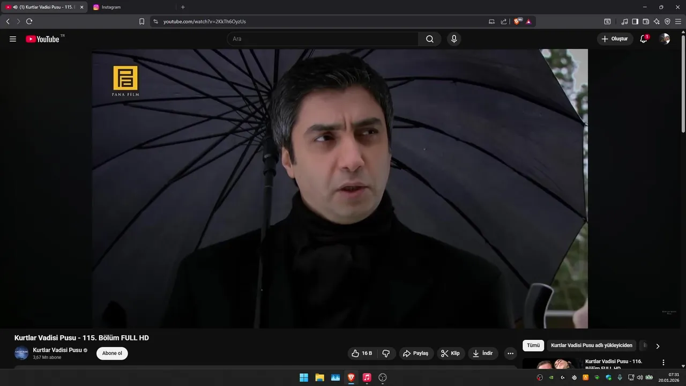Open options for the 116. Bölüm suggested video
The width and height of the screenshot is (686, 386).
point(663,363)
